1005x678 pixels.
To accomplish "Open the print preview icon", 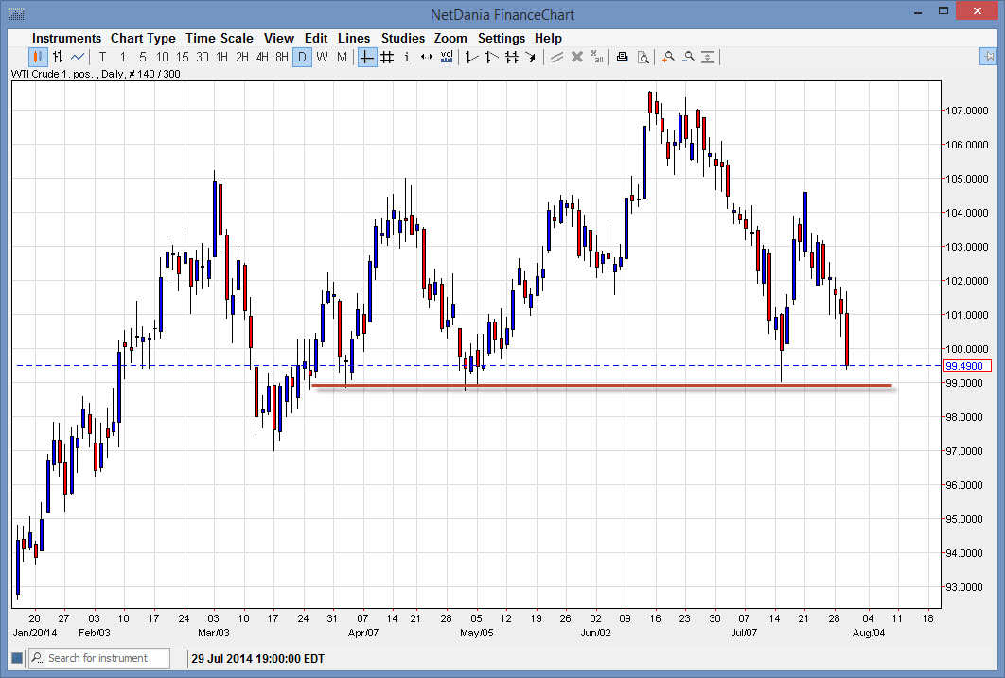I will click(644, 57).
